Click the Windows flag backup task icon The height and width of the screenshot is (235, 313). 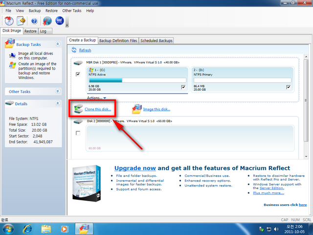pyautogui.click(x=13, y=65)
